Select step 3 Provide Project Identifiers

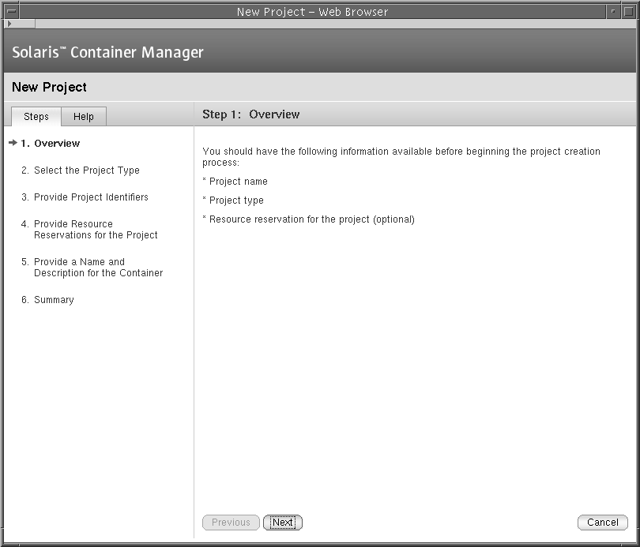[85, 197]
